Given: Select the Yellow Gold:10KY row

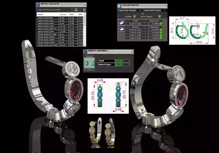Looking at the screenshot, I should pos(60,21).
